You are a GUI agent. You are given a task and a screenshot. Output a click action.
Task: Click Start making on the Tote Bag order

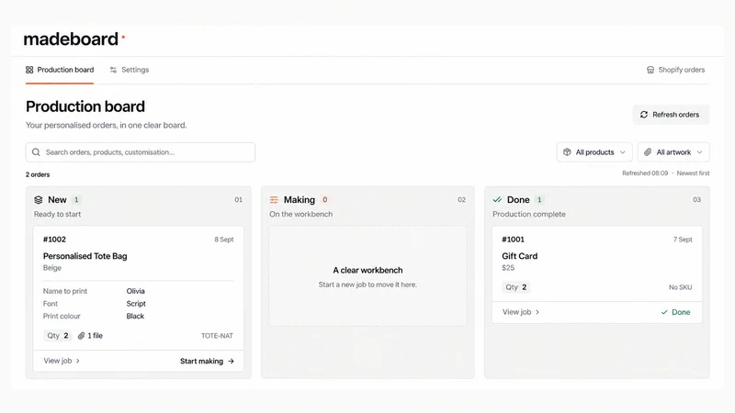coord(207,361)
